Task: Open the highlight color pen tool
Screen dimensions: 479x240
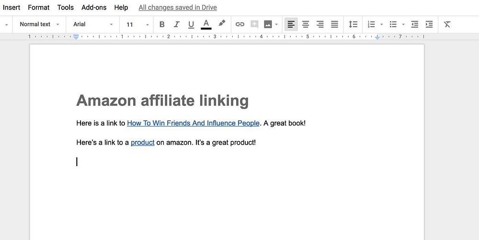Action: [x=222, y=23]
